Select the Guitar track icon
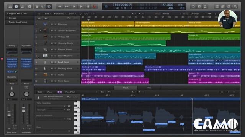The image size is (245, 137). [x=45, y=75]
